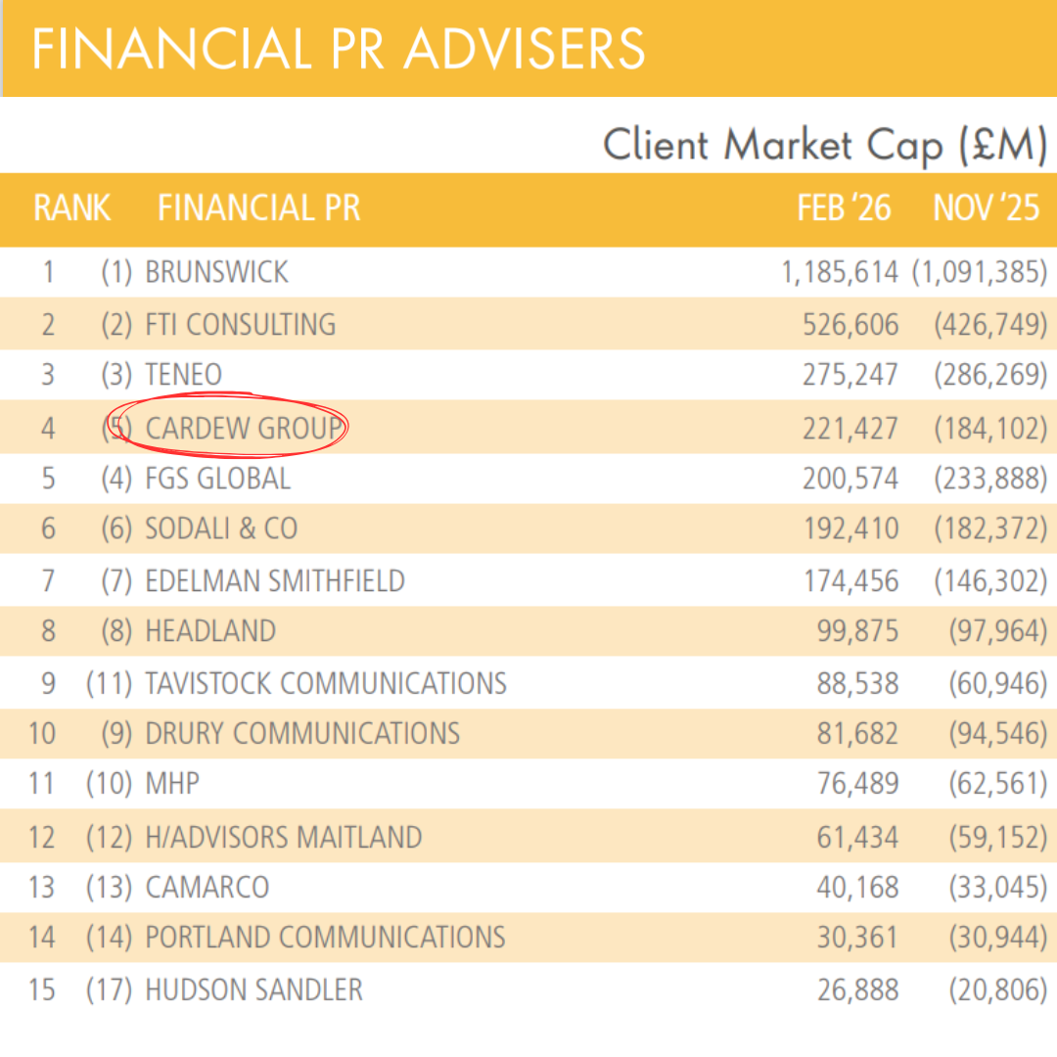The height and width of the screenshot is (1057, 1057).
Task: Click Brunswick's 1,185,614 Feb '26 value
Action: (x=839, y=272)
